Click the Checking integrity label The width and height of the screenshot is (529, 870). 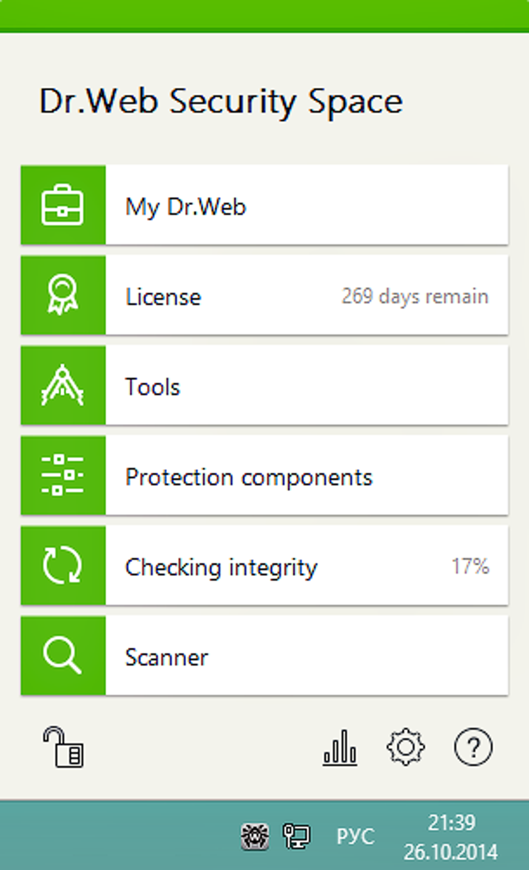click(x=221, y=567)
